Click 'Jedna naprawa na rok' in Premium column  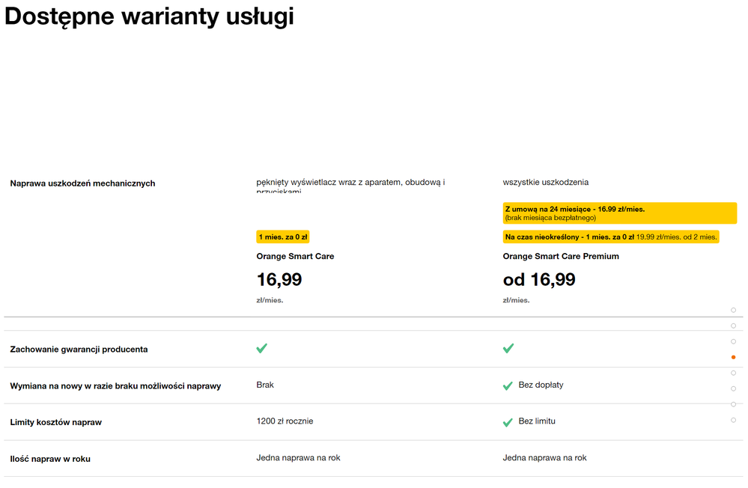coord(545,458)
